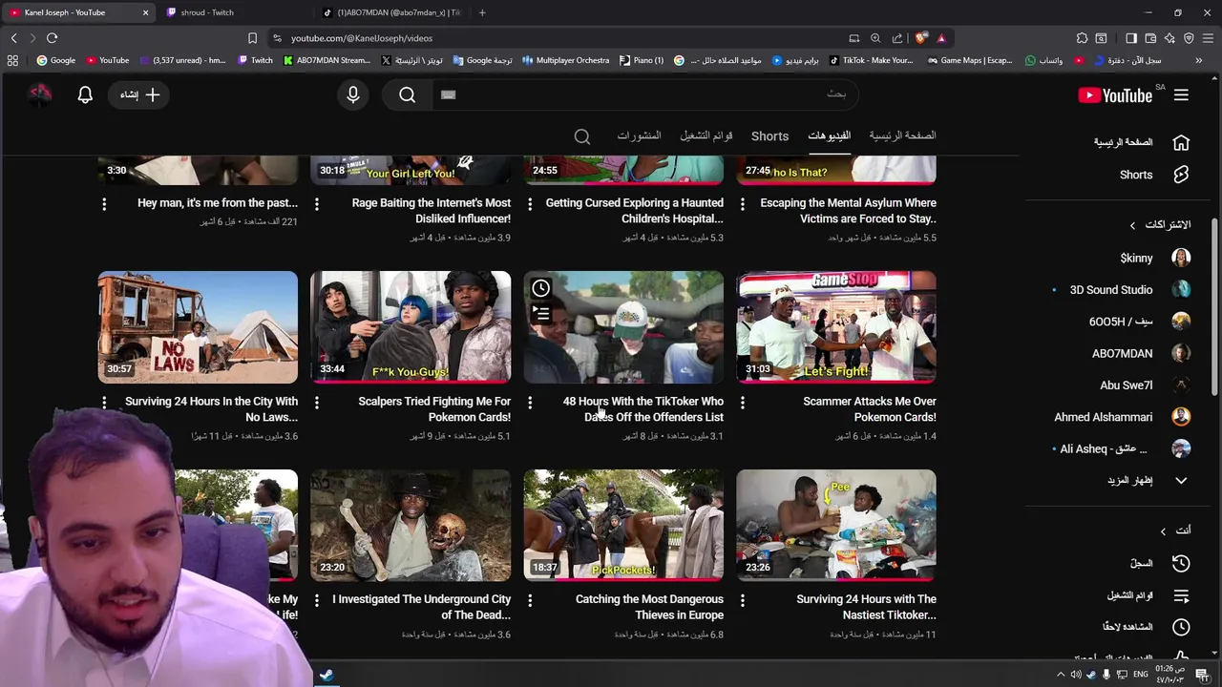Click the title "Catching the Most Dangerous Thieves in Europe"
1222x687 pixels.
[649, 607]
